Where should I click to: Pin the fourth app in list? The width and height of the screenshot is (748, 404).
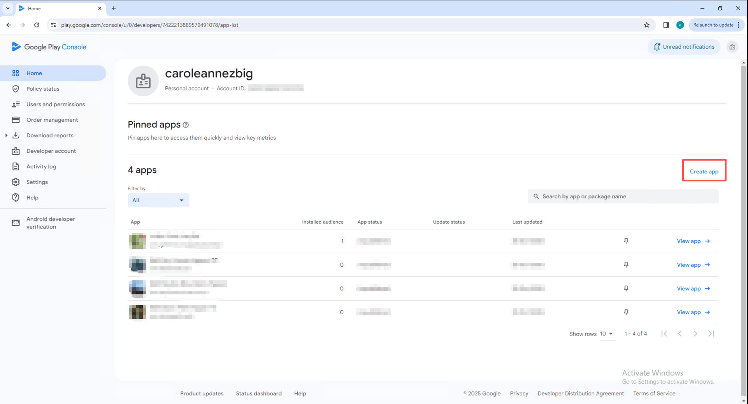[626, 312]
